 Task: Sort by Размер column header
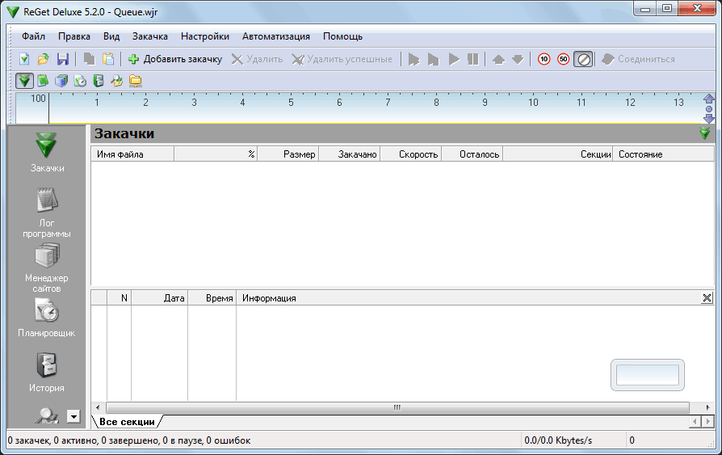tap(288, 154)
